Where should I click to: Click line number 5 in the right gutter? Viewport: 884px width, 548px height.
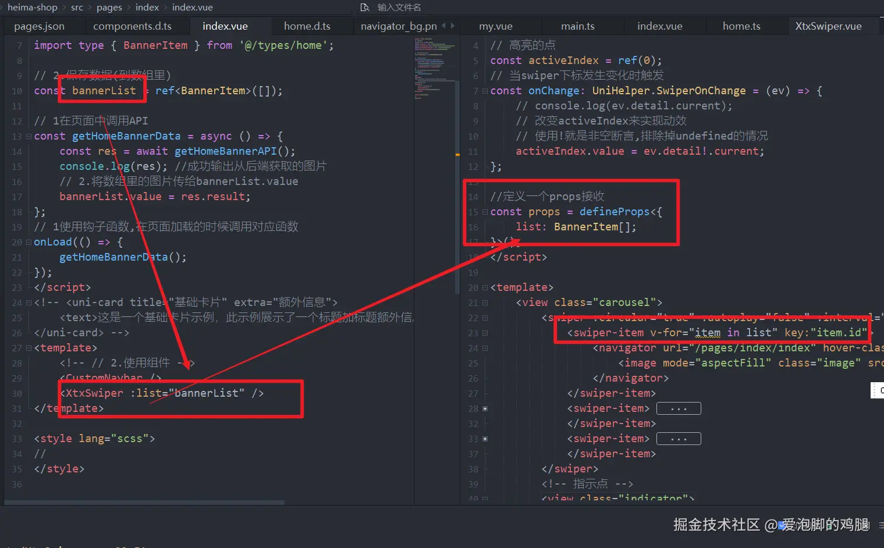475,61
